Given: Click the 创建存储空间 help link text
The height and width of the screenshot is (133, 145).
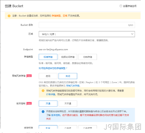Looking at the screenshot, I should [x=130, y=6].
